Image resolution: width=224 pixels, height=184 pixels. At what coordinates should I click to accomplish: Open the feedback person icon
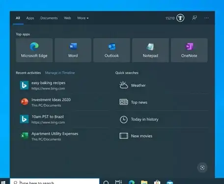[x=195, y=18]
